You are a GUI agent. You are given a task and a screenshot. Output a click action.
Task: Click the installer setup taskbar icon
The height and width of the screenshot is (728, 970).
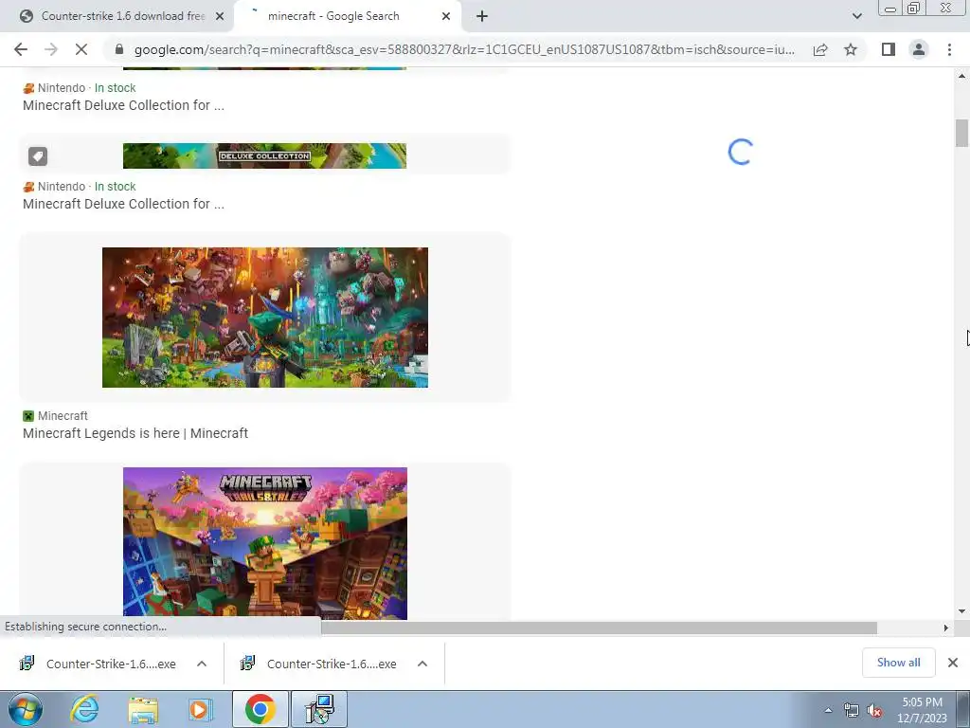pos(319,709)
